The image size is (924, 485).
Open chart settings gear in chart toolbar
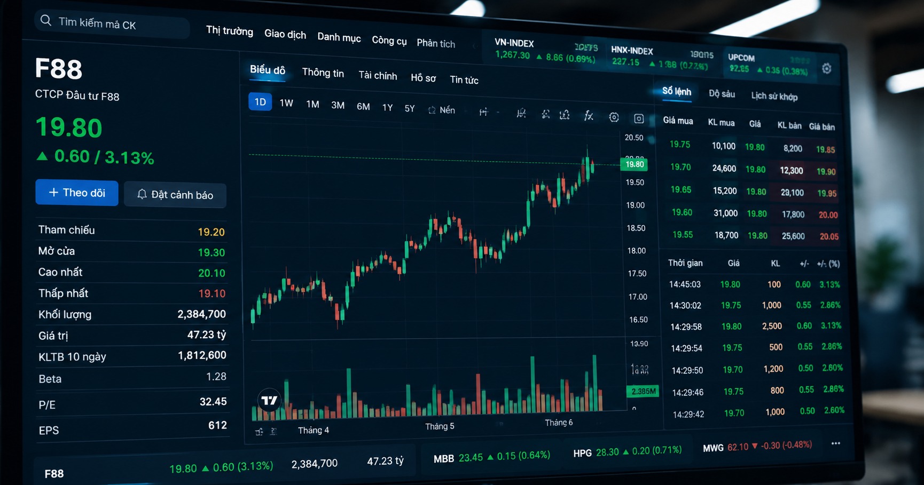[614, 117]
